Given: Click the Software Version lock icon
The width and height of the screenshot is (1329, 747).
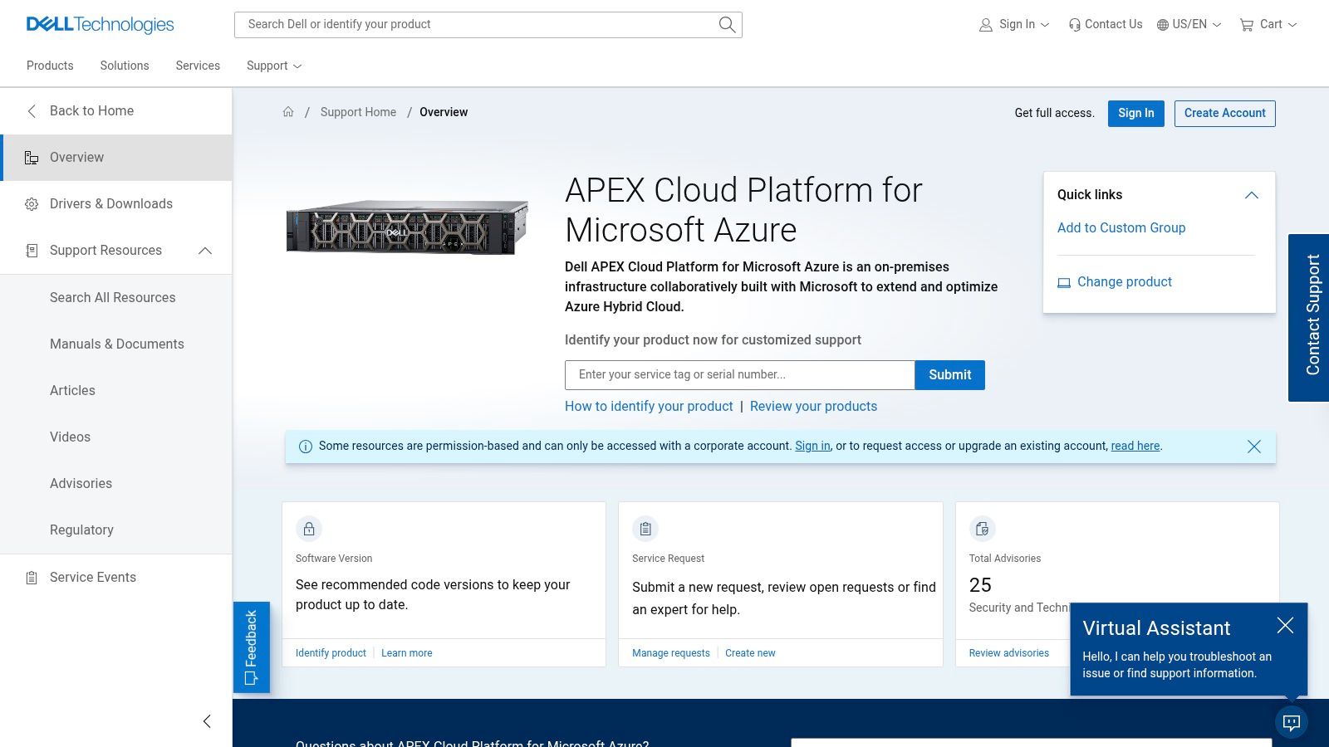Looking at the screenshot, I should [308, 529].
